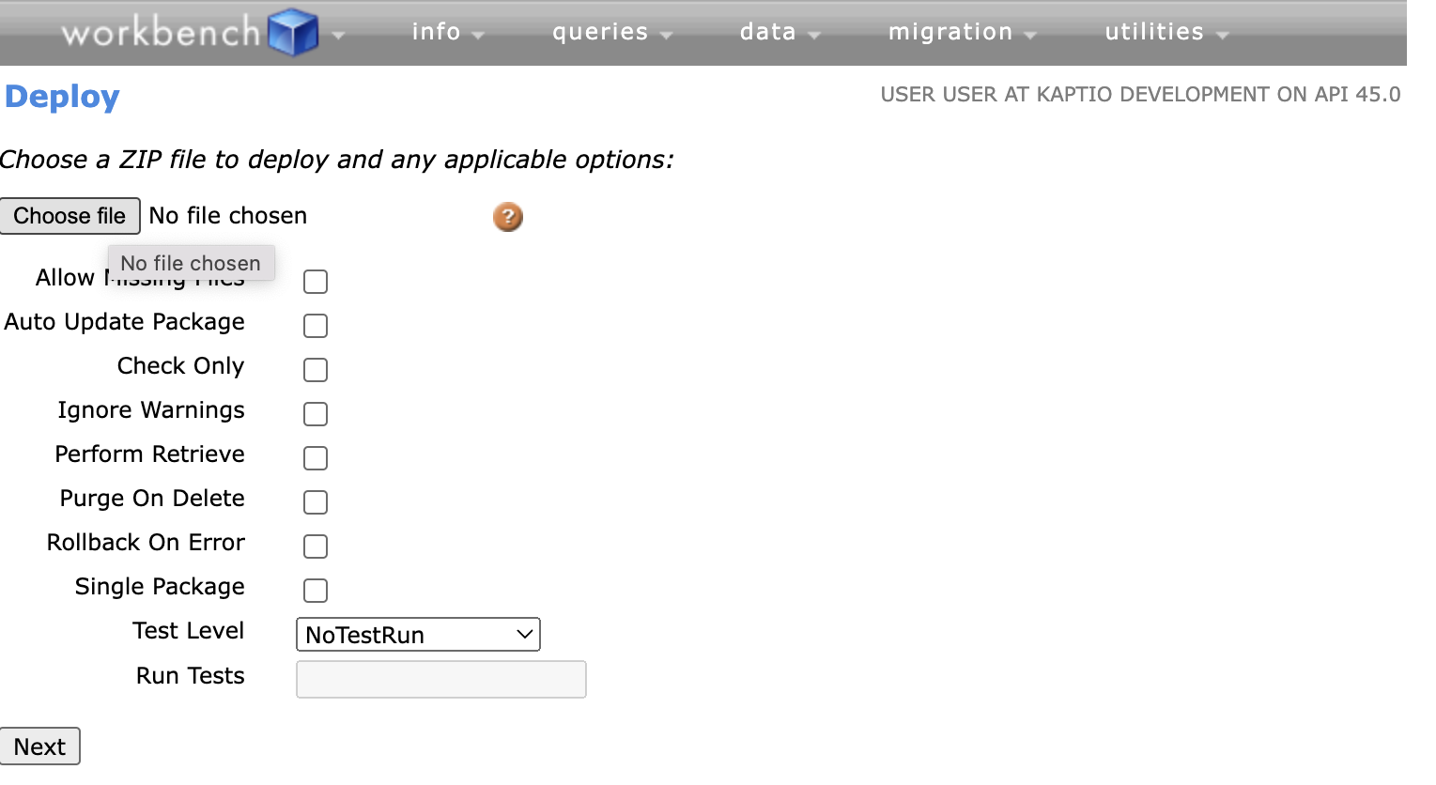Screen dimensions: 1436x785
Task: Check Purge On Delete
Action: pos(315,501)
